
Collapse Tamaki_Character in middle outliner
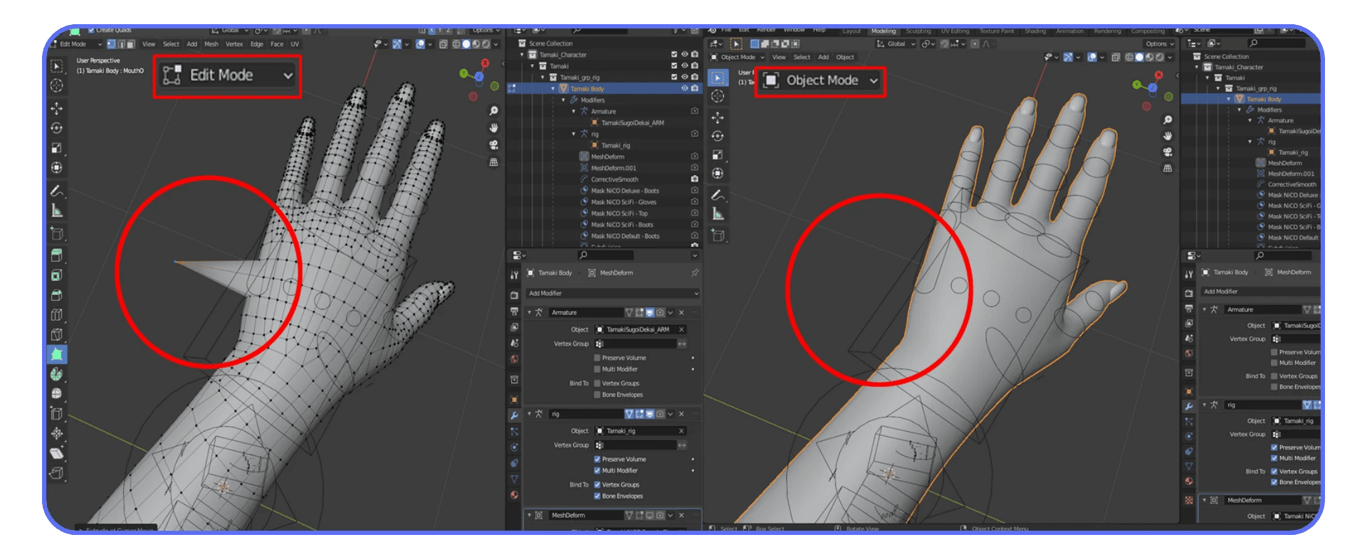[523, 55]
